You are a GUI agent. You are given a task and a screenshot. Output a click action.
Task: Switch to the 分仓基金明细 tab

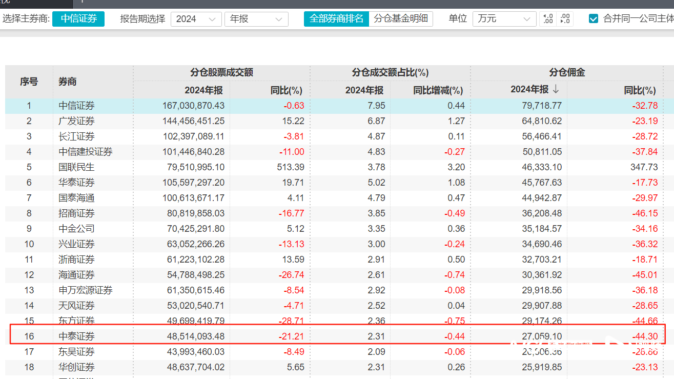pos(401,18)
